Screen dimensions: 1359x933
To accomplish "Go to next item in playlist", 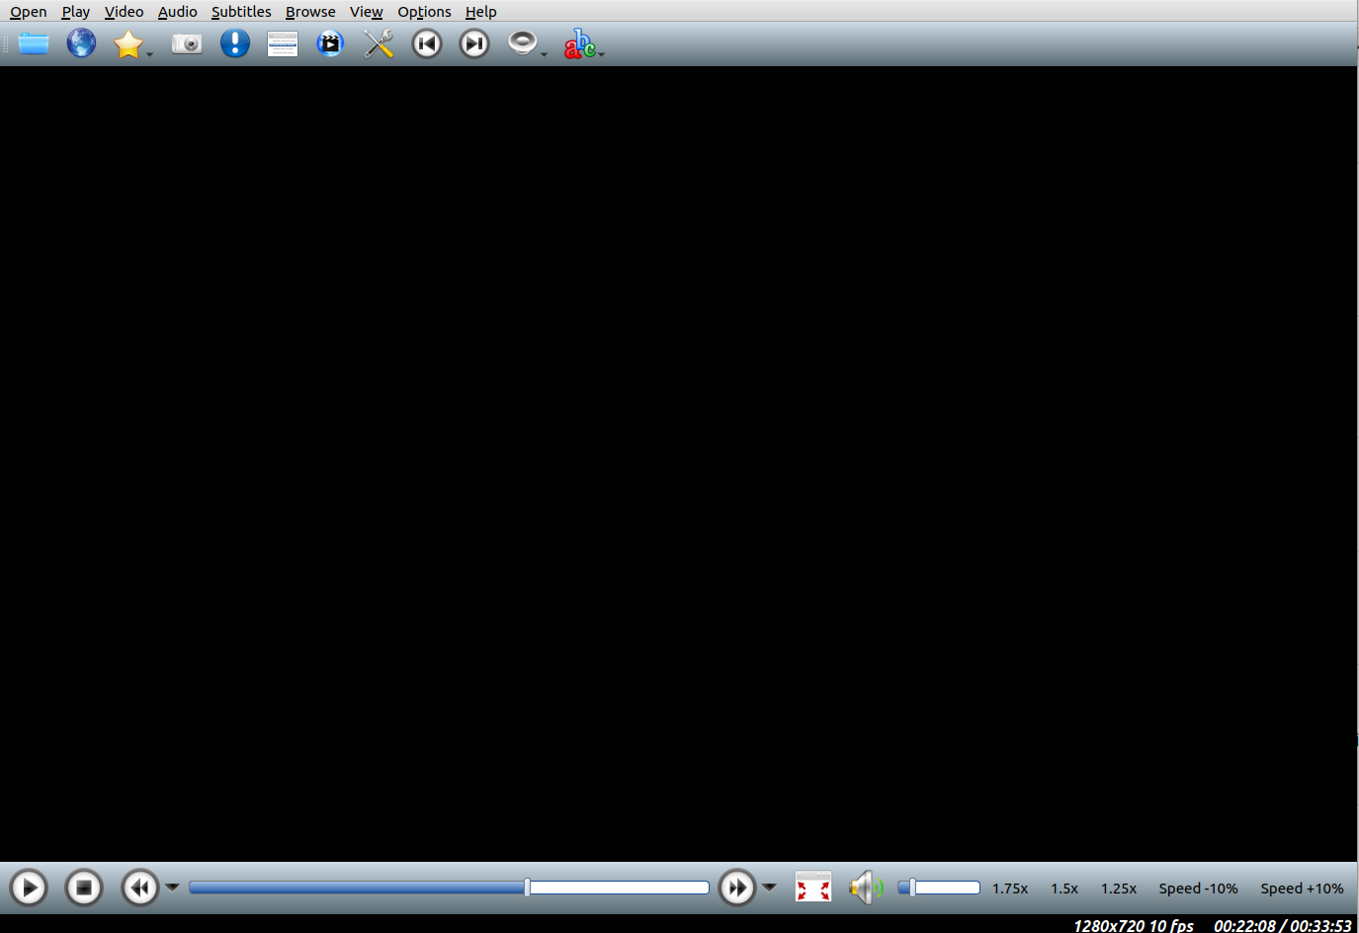I will click(474, 43).
